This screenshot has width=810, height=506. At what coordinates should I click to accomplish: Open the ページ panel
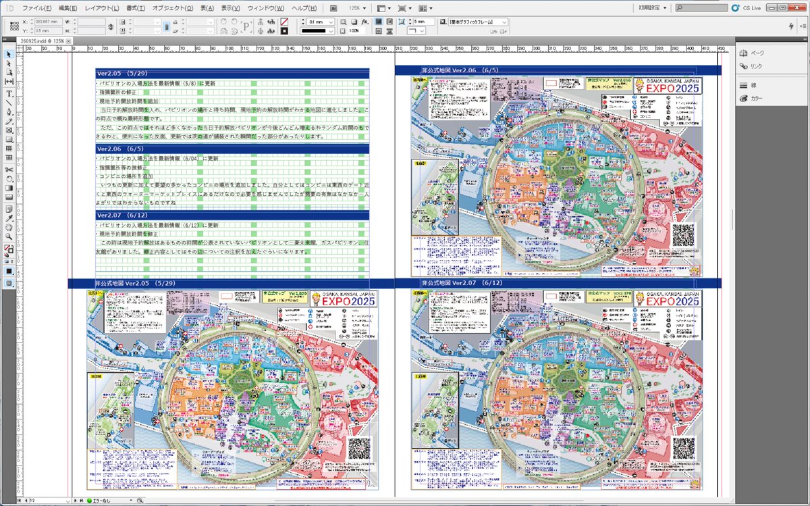click(752, 53)
